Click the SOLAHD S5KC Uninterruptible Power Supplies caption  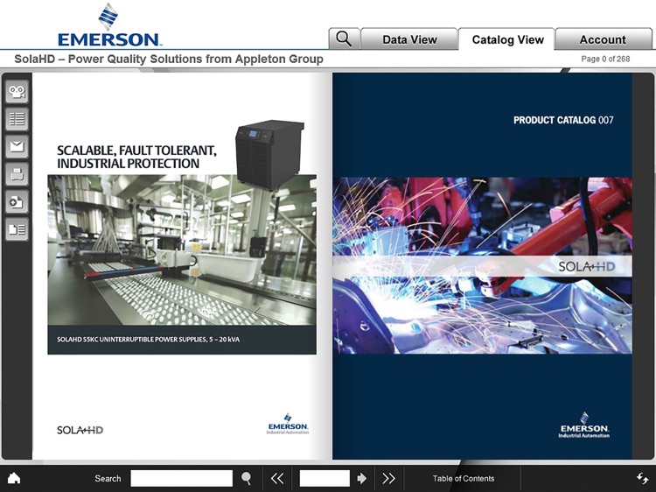coord(148,339)
